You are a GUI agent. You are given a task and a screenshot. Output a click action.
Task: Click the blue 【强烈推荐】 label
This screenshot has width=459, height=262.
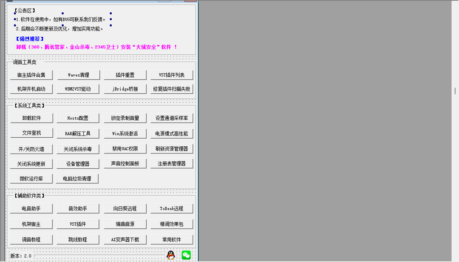(x=30, y=39)
